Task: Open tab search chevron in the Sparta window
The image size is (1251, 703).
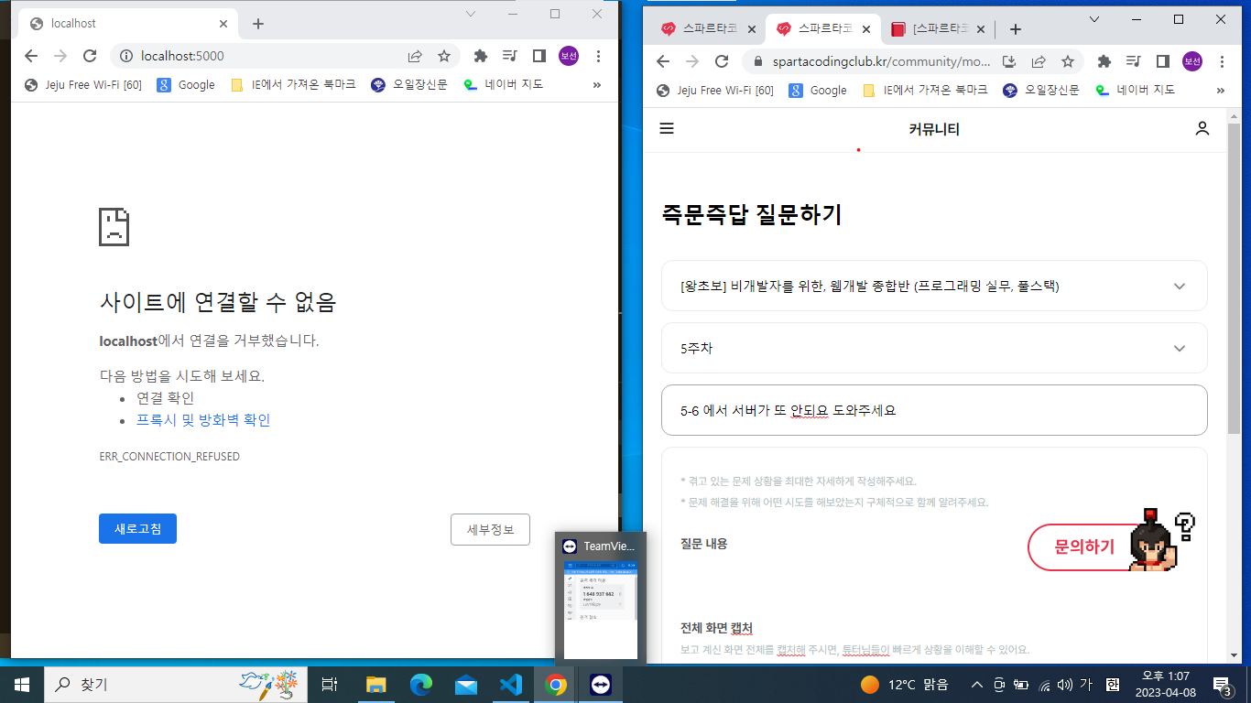Action: [1094, 19]
